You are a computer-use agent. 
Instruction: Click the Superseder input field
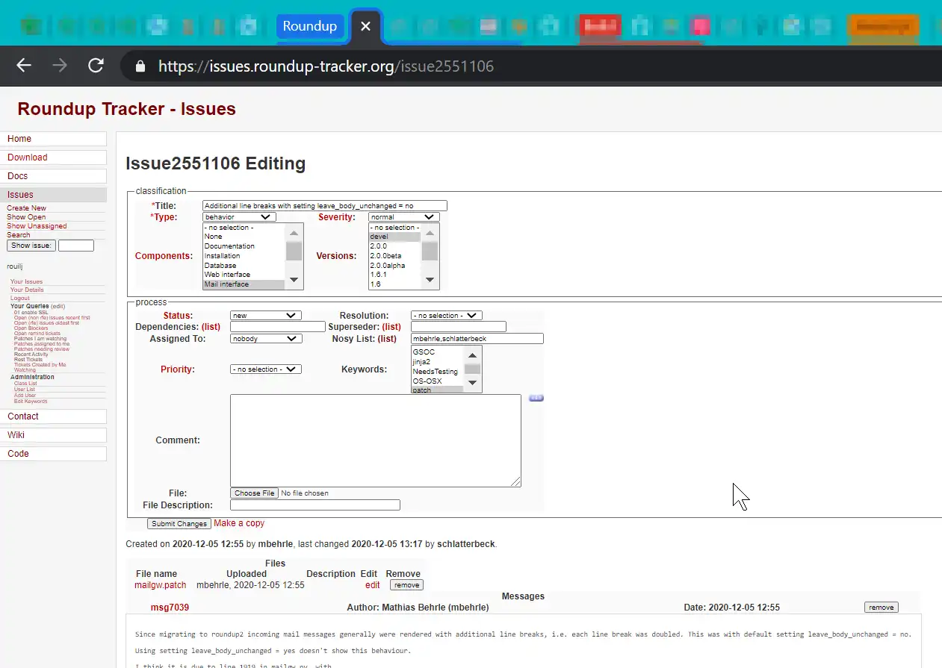coord(459,327)
